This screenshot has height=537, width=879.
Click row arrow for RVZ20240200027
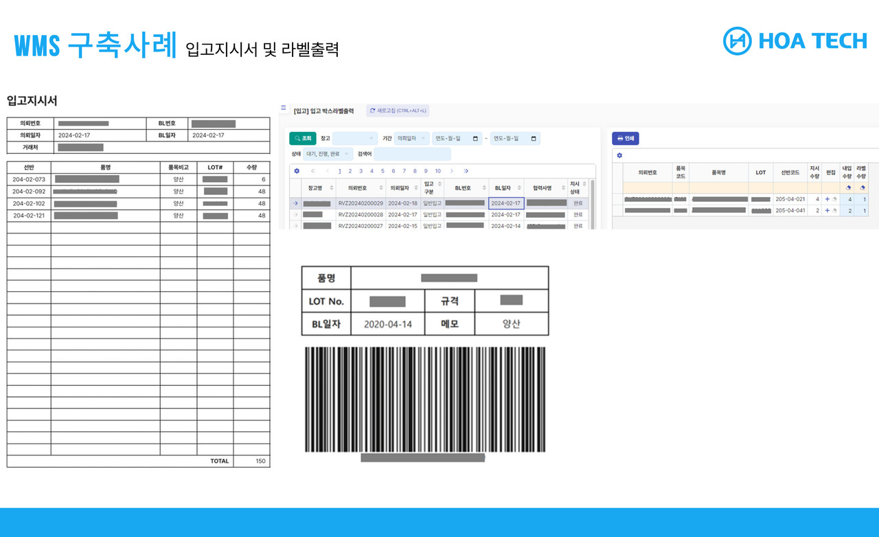tap(295, 225)
